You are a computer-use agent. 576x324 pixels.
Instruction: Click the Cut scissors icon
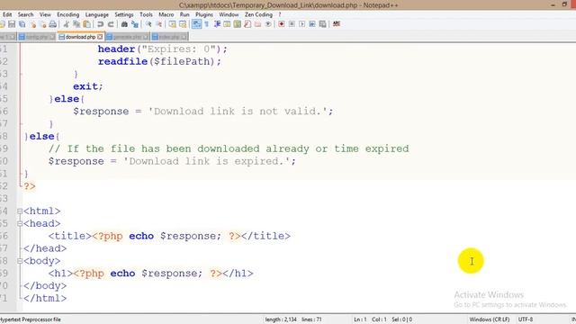(66, 24)
